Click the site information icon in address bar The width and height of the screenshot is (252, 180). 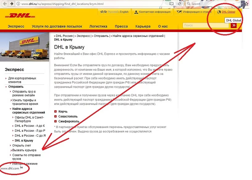[18, 4]
